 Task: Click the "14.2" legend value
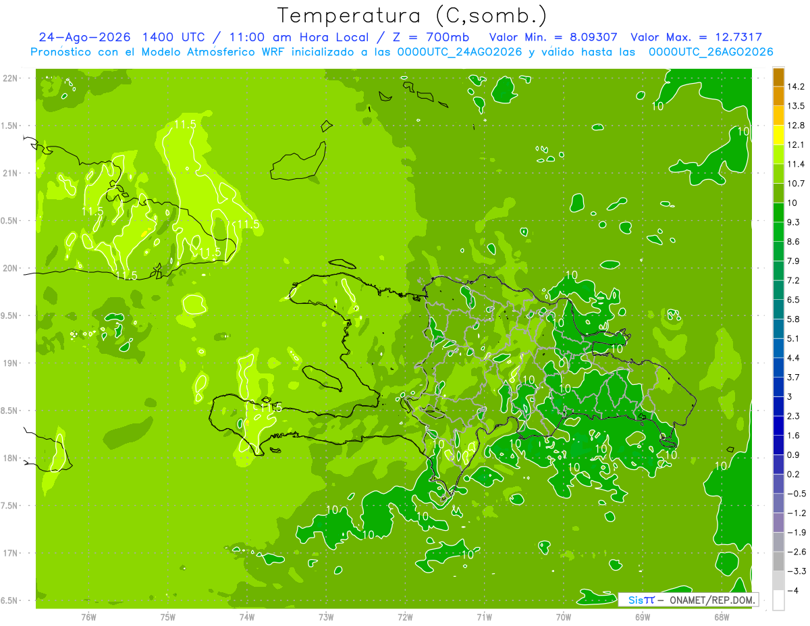point(796,86)
